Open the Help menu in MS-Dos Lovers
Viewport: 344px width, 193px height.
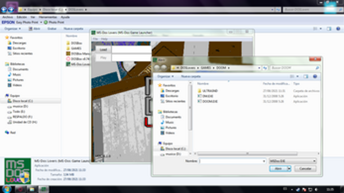tap(104, 39)
